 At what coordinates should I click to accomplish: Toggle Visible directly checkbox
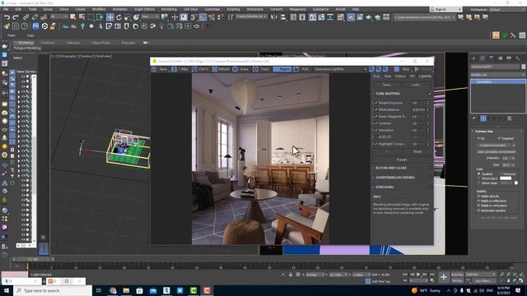(478, 197)
